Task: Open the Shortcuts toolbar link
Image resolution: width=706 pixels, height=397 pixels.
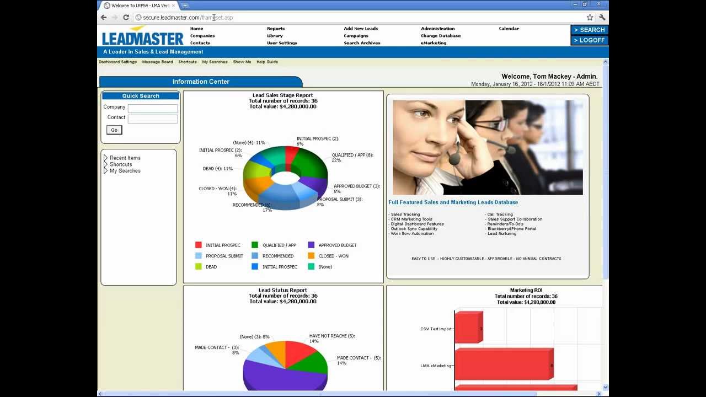Action: [188, 62]
